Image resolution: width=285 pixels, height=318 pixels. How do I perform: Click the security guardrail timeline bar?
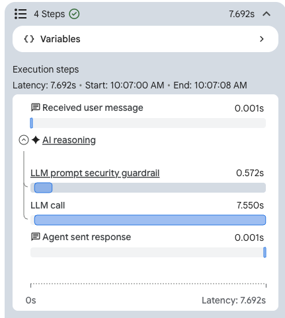44,188
